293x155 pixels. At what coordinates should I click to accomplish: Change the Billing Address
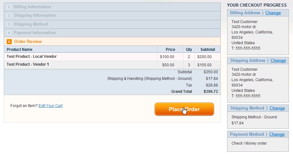pos(273,13)
